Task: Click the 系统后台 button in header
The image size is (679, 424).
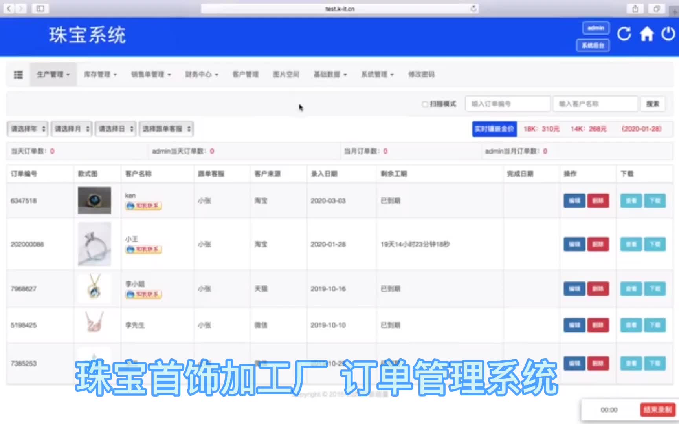Action: pyautogui.click(x=593, y=46)
